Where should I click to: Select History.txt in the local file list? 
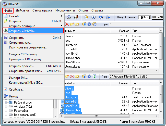(71, 97)
